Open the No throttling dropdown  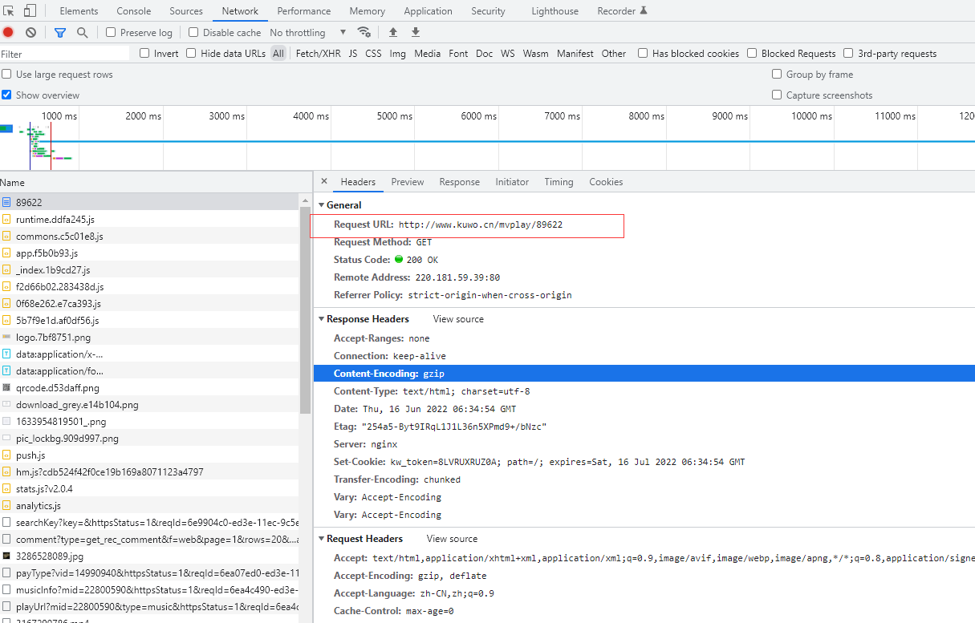click(308, 32)
